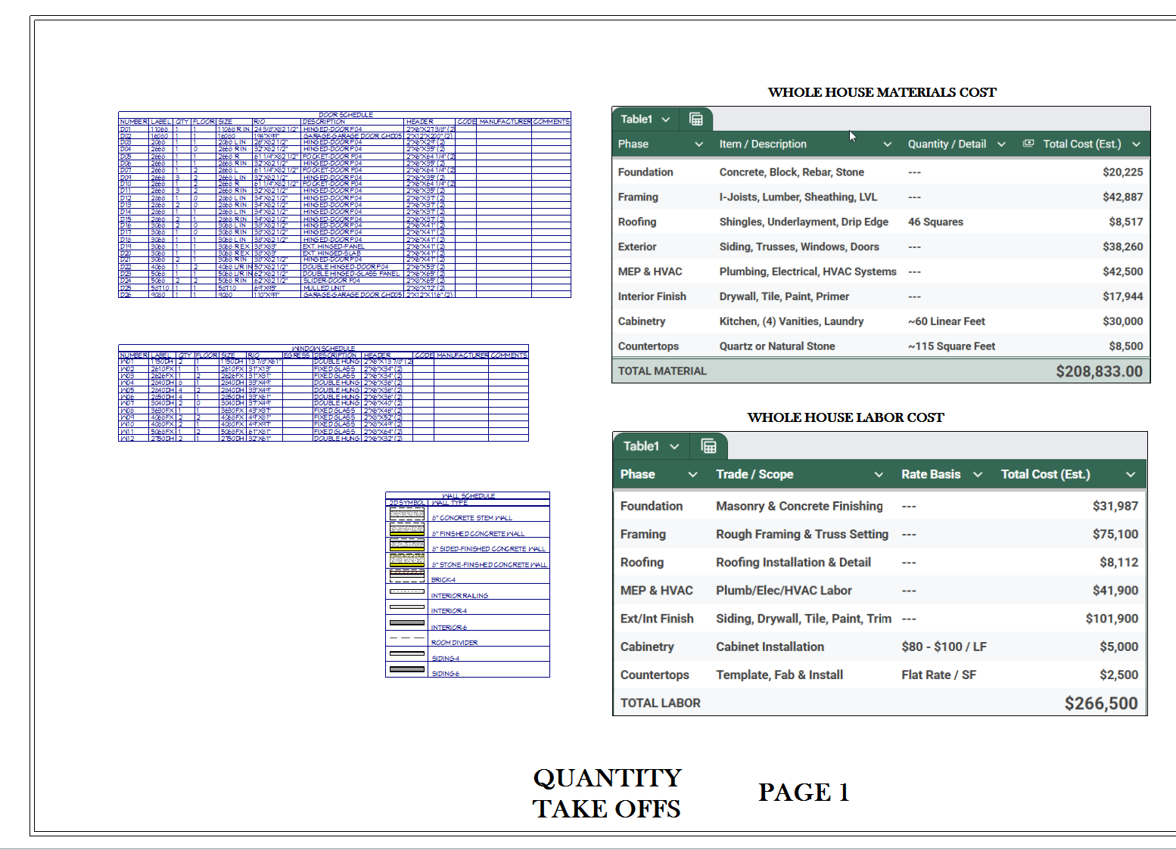This screenshot has height=850, width=1176.
Task: Click currency icon beside materials Total Cost header
Action: pyautogui.click(x=1028, y=144)
